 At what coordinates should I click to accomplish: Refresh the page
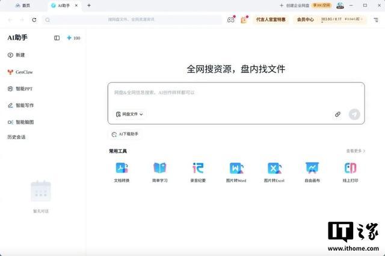coord(34,20)
